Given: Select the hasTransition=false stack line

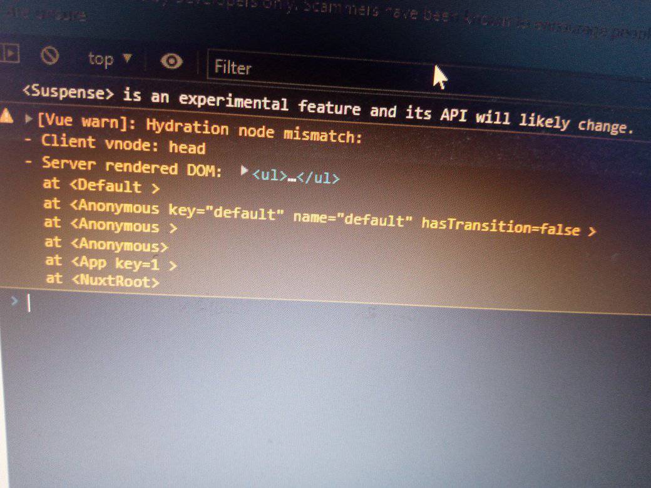Looking at the screenshot, I should point(320,217).
